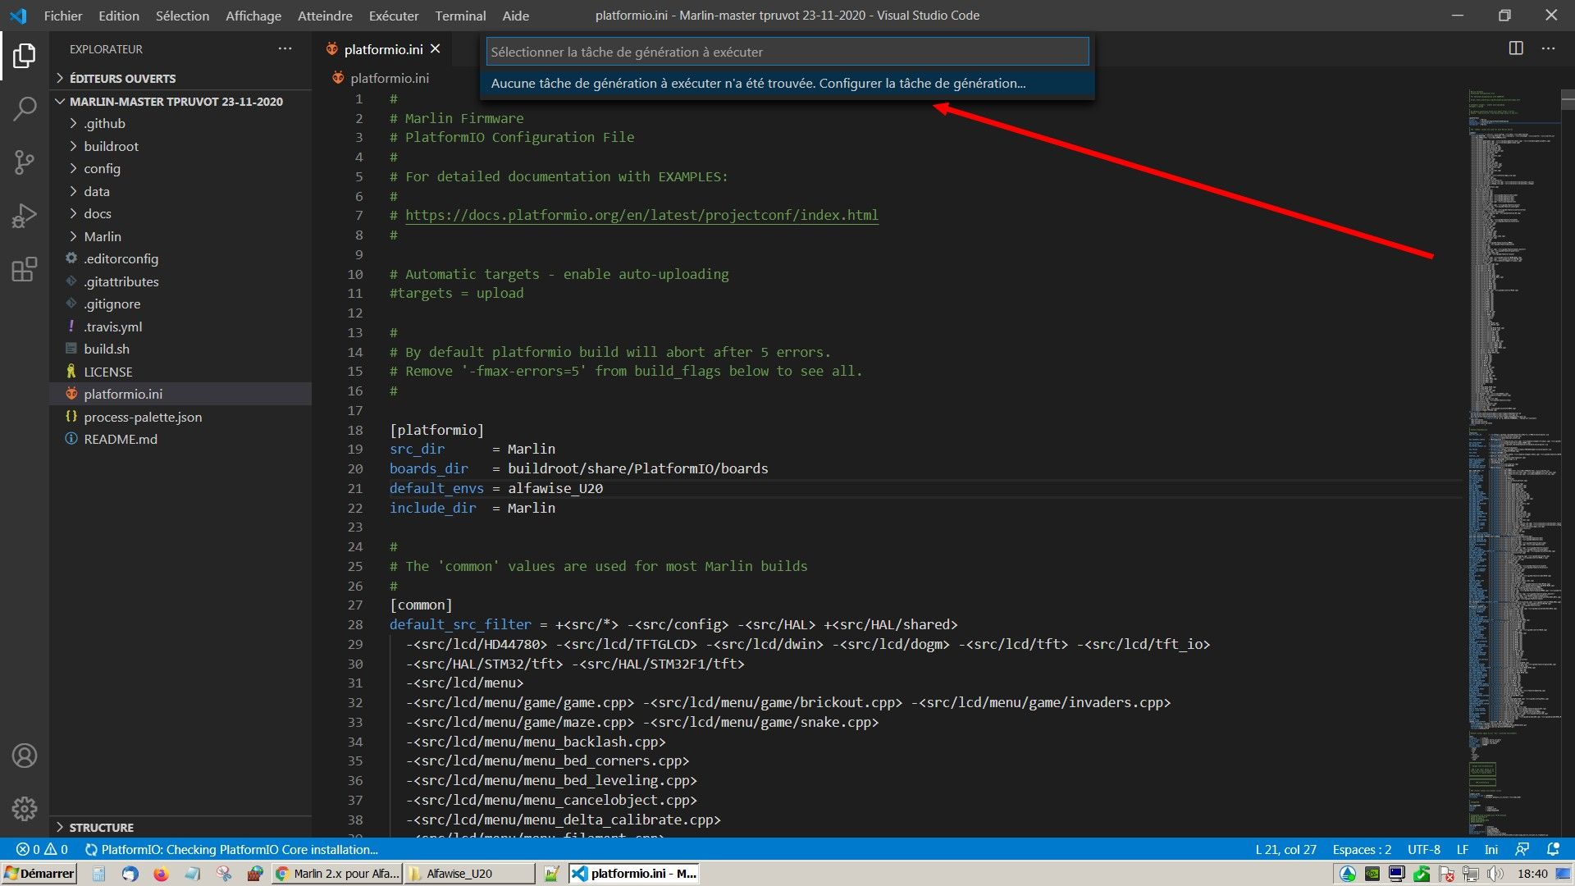This screenshot has height=886, width=1575.
Task: Open the Fichier menu
Action: pyautogui.click(x=63, y=16)
